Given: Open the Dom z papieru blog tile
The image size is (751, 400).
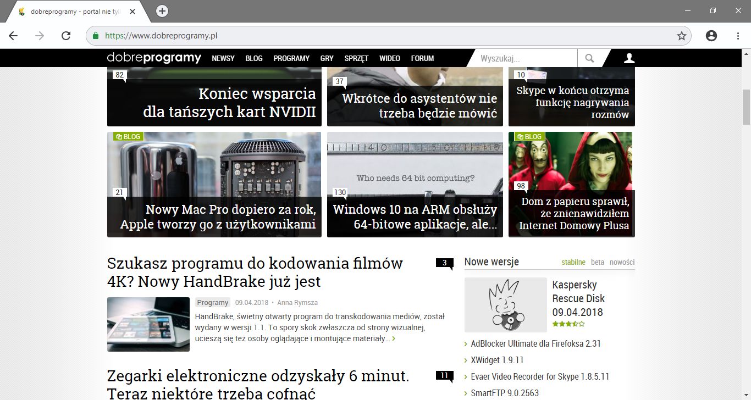Looking at the screenshot, I should [x=572, y=185].
